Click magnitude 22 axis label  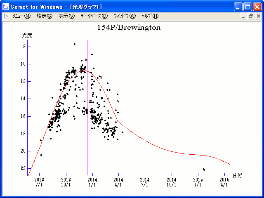23,168
